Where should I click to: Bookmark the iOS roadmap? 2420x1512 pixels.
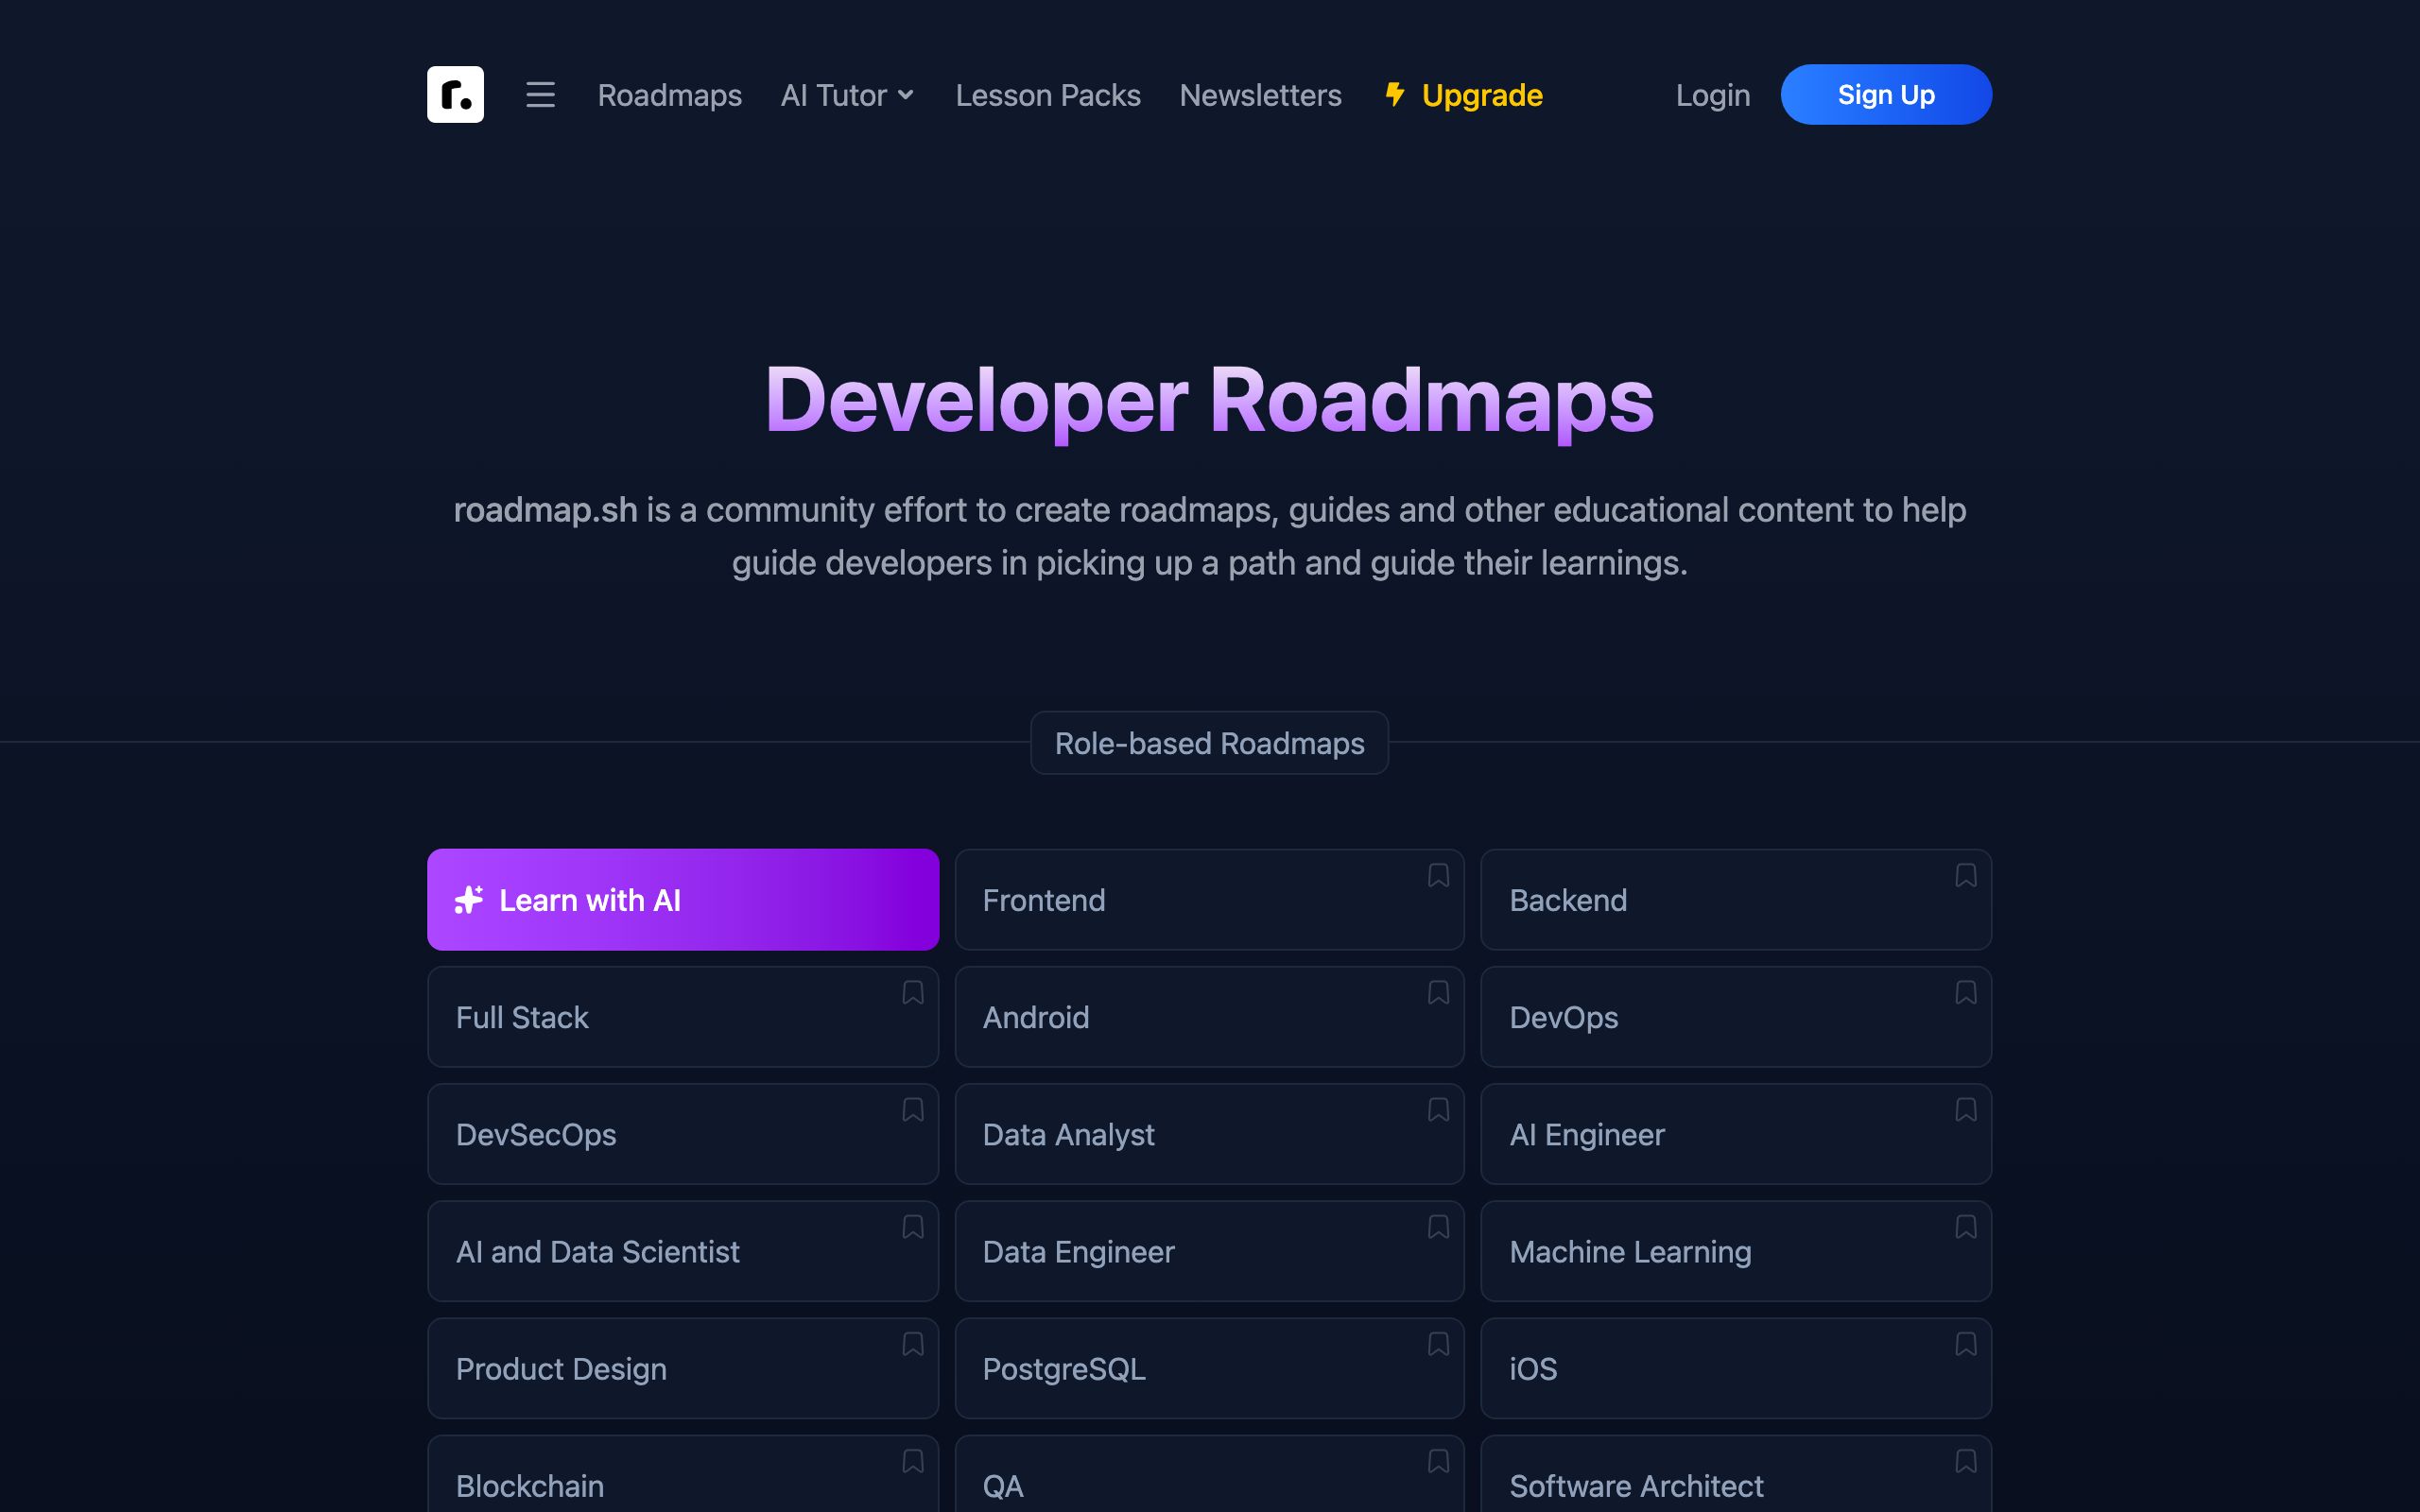1965,1343
